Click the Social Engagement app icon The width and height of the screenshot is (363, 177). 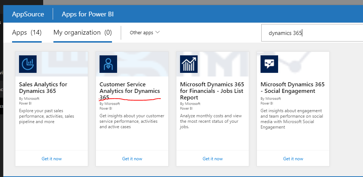click(269, 64)
